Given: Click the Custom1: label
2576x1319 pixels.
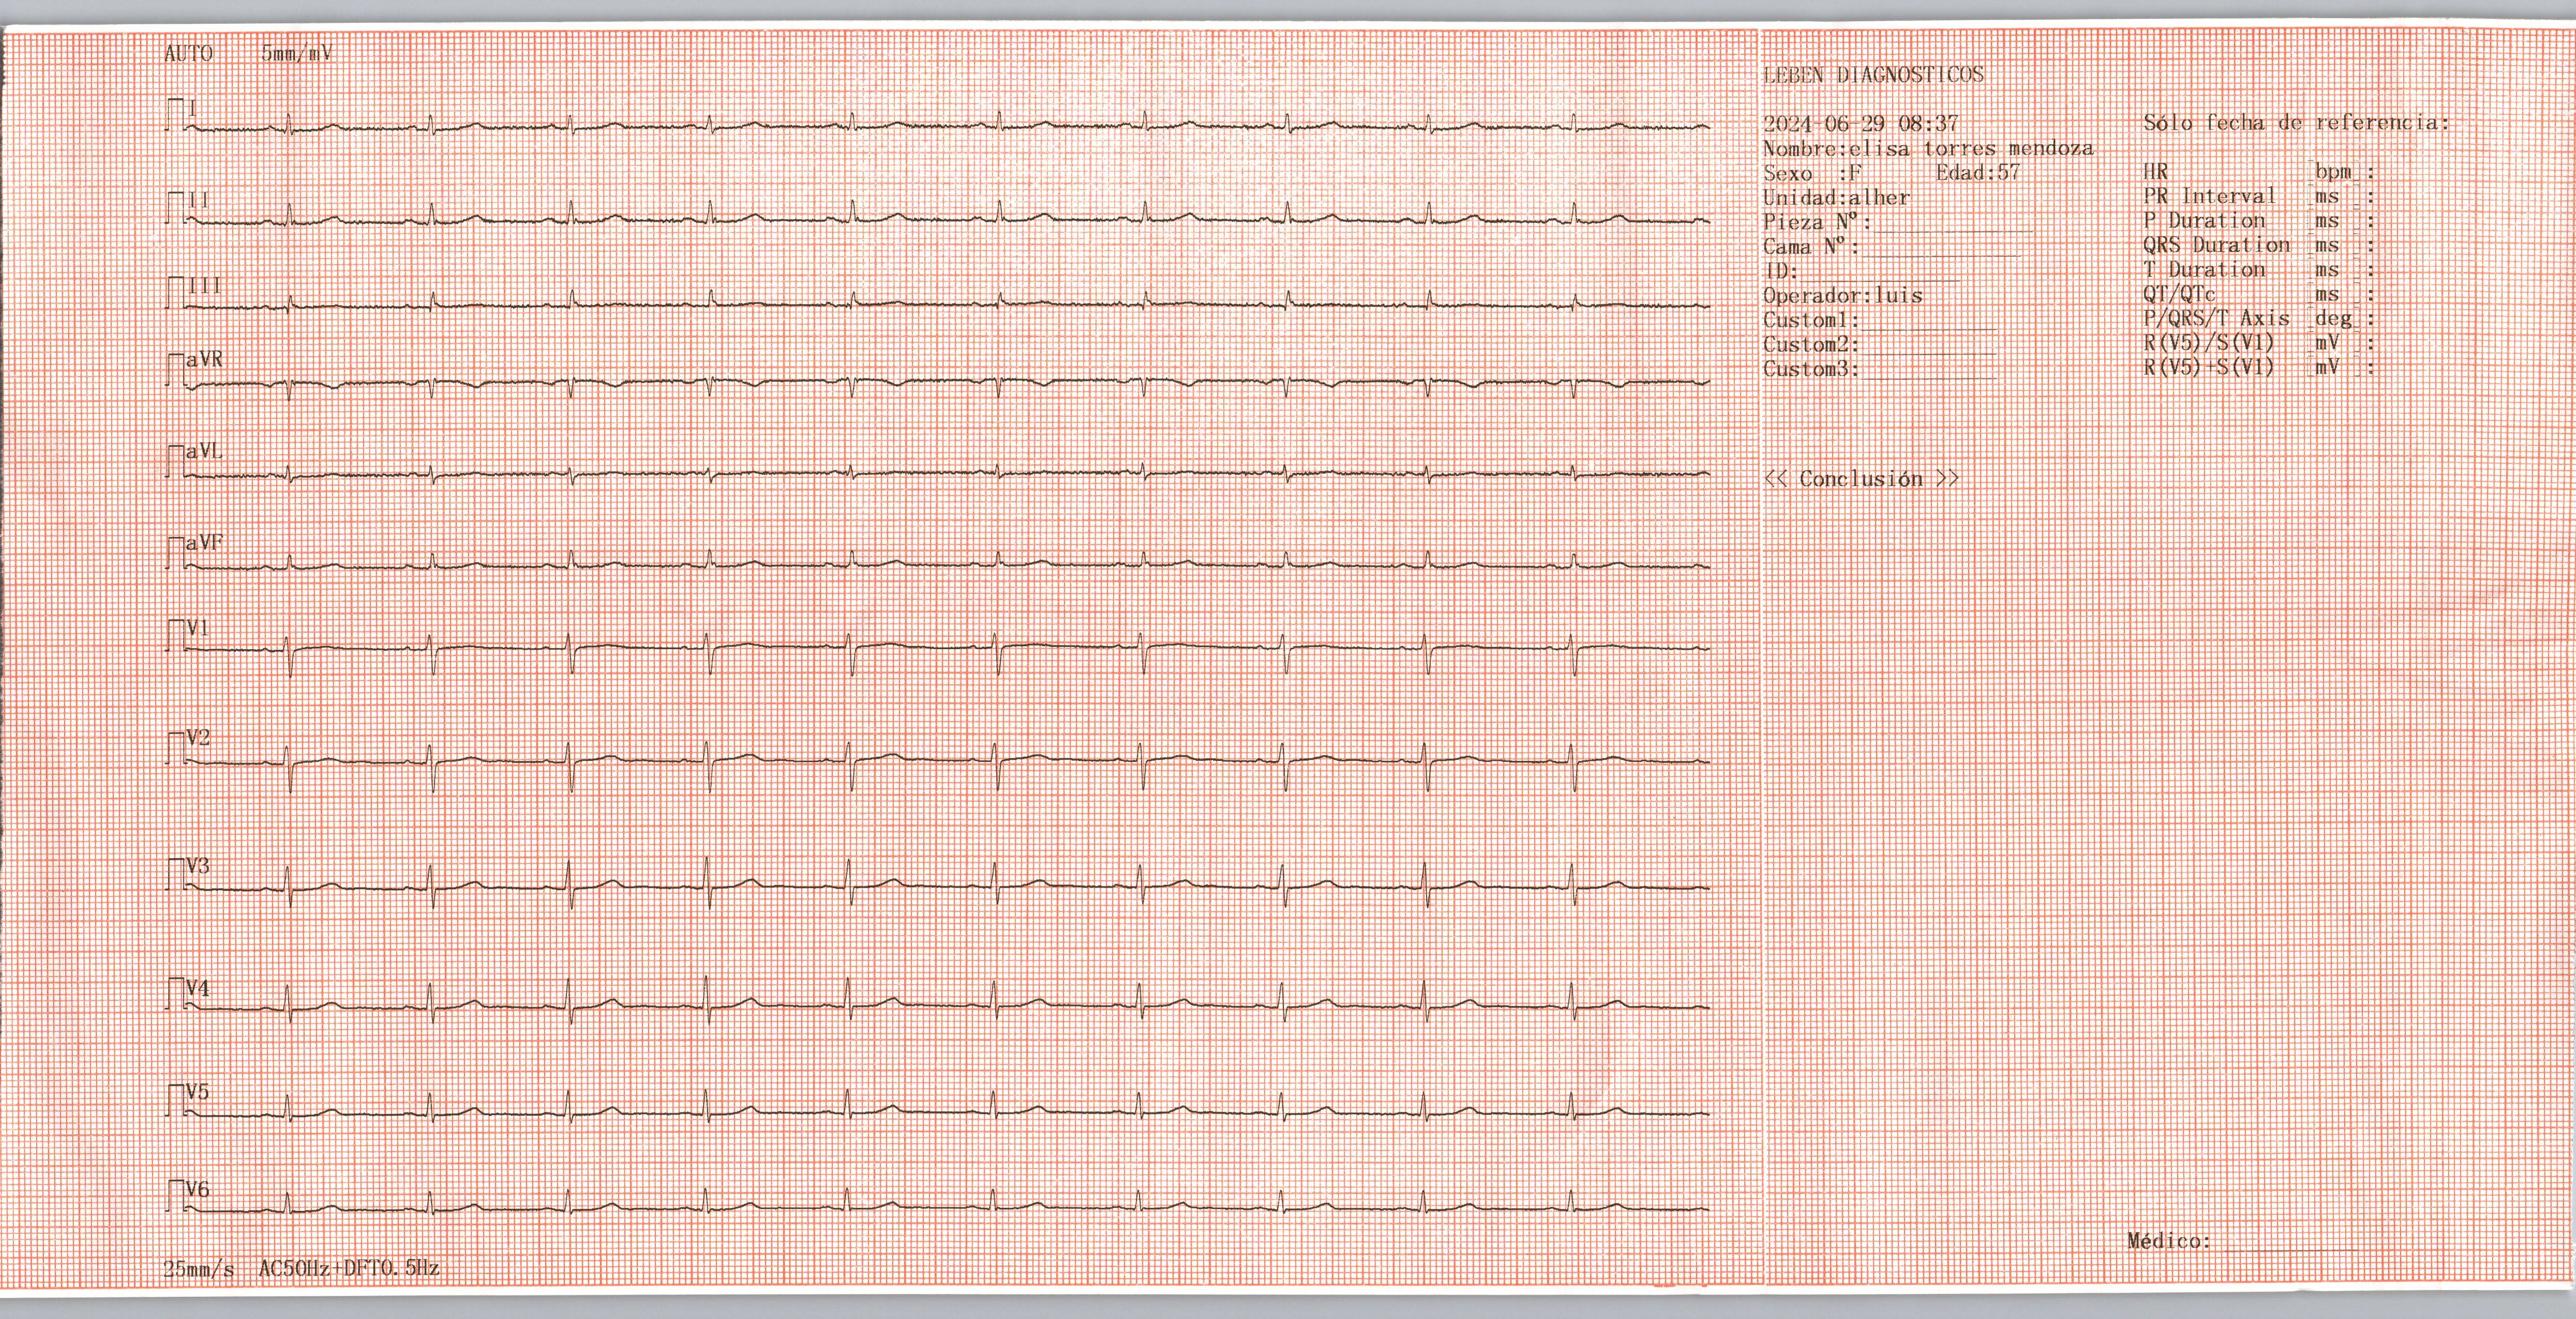Looking at the screenshot, I should click(1811, 320).
